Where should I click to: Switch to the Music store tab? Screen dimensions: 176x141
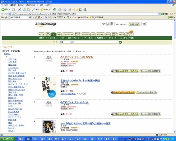tap(86, 35)
